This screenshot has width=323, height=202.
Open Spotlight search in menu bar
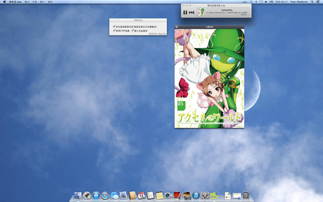click(x=312, y=2)
